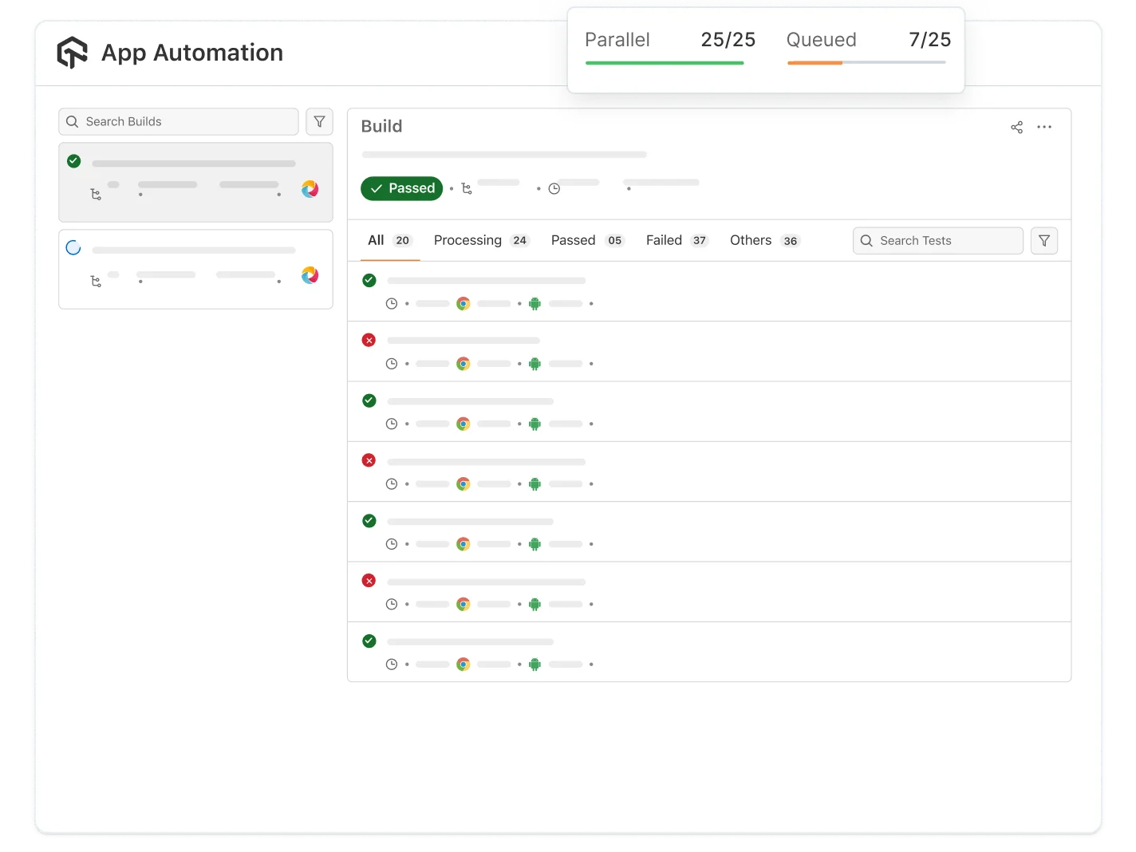Click the App Automation logo
1136x852 pixels.
73,52
